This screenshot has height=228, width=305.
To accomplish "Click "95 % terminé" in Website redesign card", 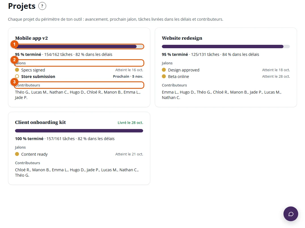I will pyautogui.click(x=175, y=54).
